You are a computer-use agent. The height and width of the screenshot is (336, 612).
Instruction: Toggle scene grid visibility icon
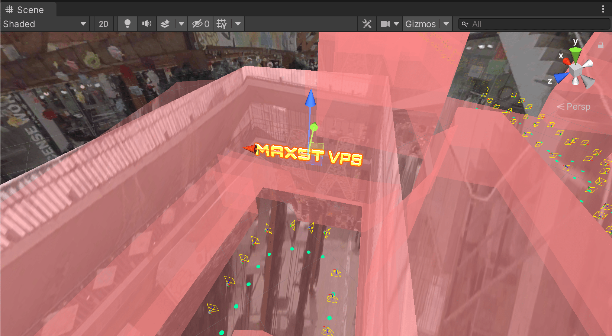pos(222,24)
